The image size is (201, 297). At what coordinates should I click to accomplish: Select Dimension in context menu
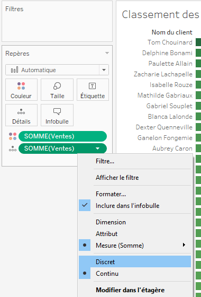coord(135,222)
